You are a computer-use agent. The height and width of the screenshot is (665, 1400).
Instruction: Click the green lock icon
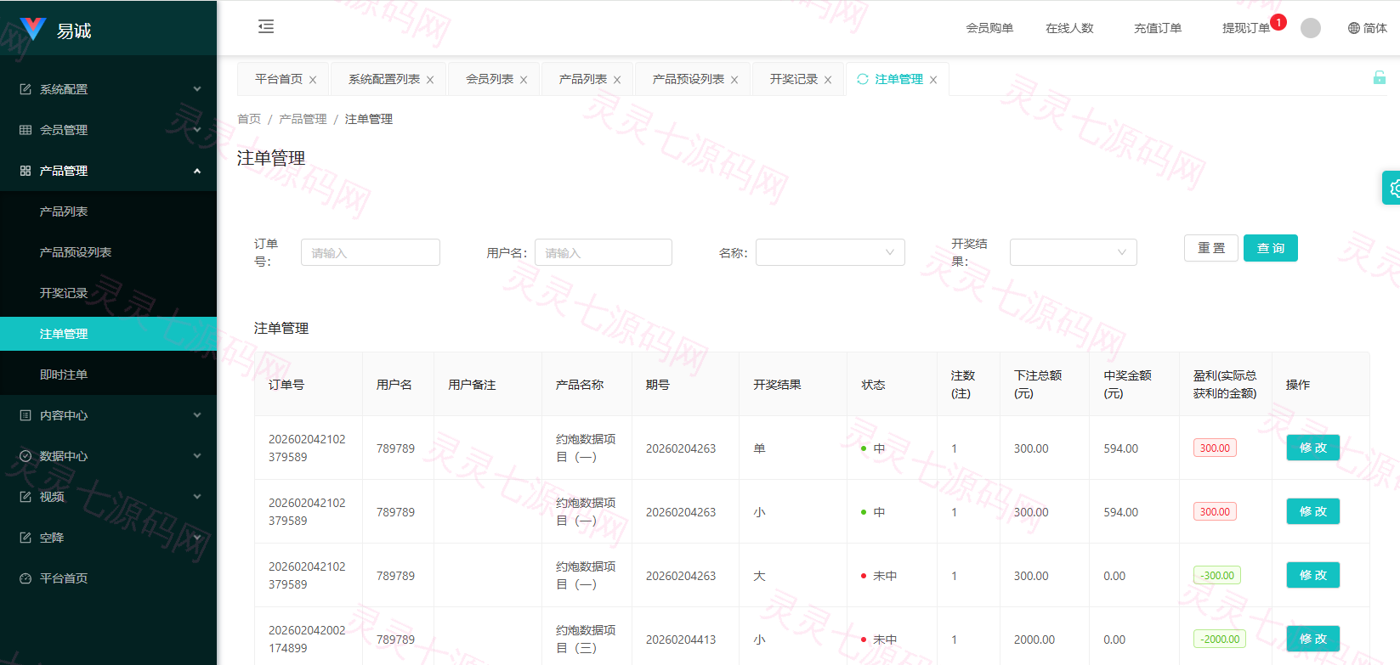click(x=1380, y=78)
